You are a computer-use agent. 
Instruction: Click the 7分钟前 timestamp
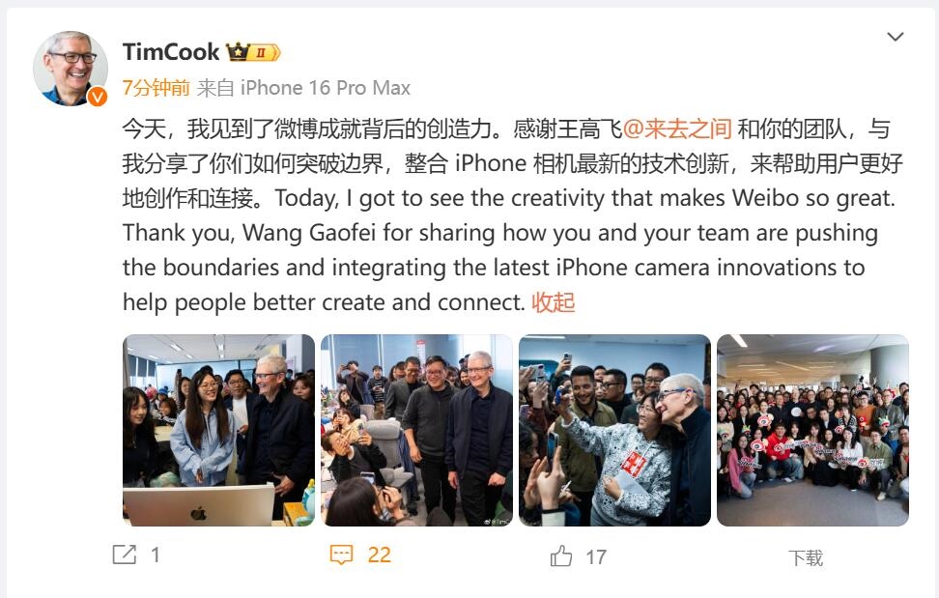pyautogui.click(x=156, y=88)
